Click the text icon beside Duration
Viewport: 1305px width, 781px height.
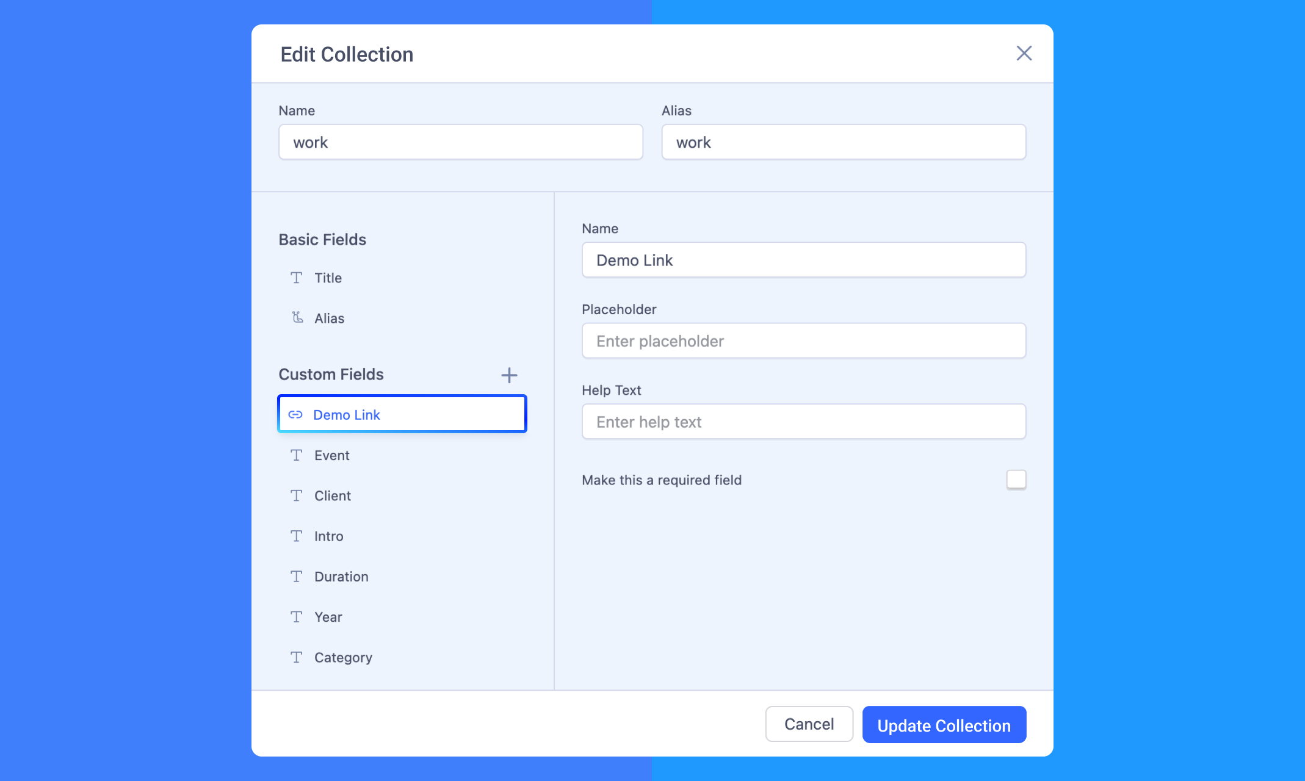click(x=297, y=576)
